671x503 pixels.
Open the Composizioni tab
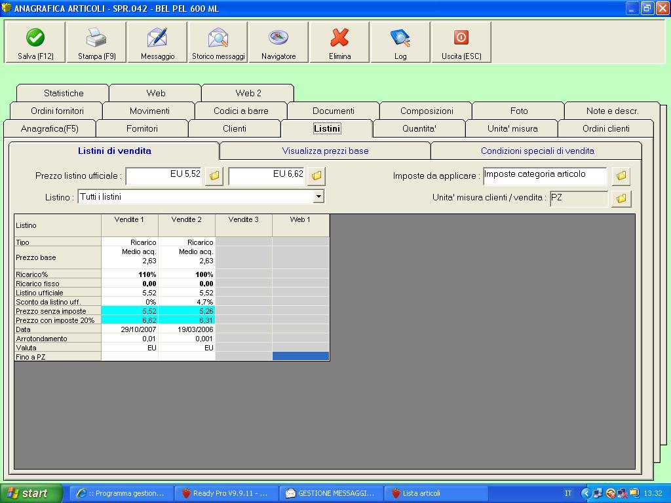point(427,111)
